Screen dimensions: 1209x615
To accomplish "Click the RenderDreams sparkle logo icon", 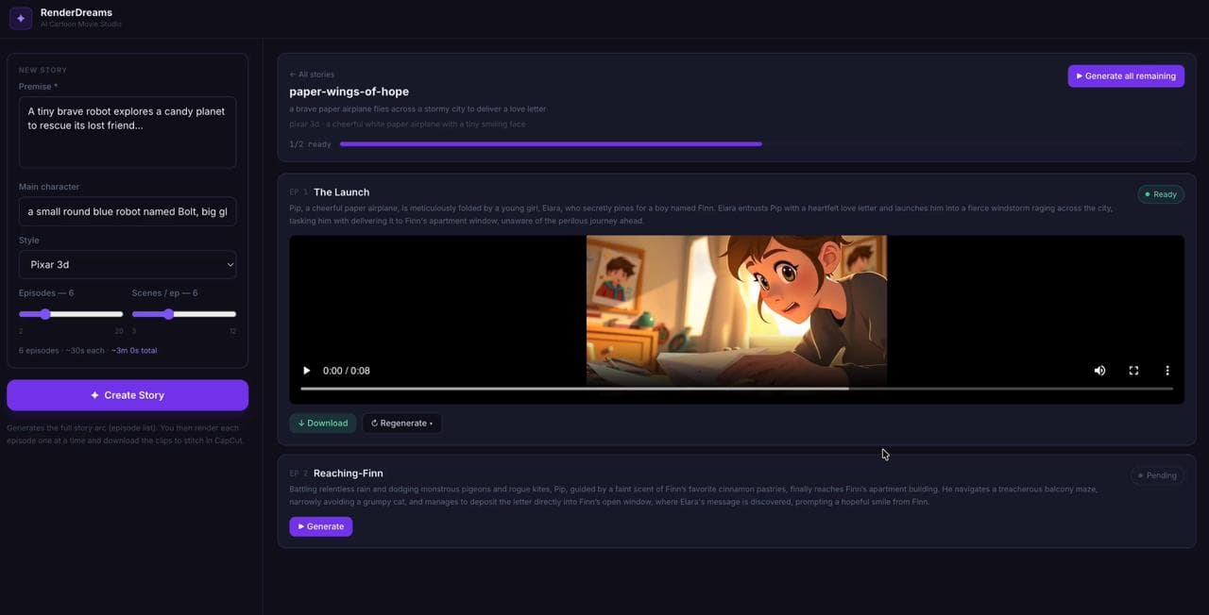I will tap(21, 18).
